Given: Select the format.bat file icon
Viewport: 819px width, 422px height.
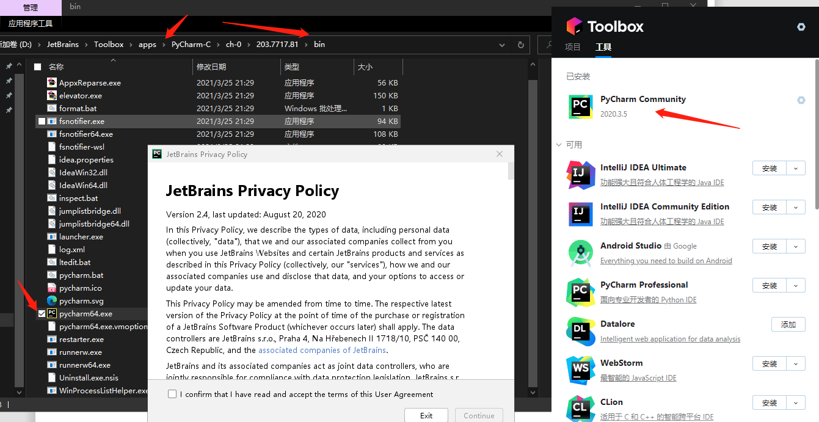Looking at the screenshot, I should point(52,108).
